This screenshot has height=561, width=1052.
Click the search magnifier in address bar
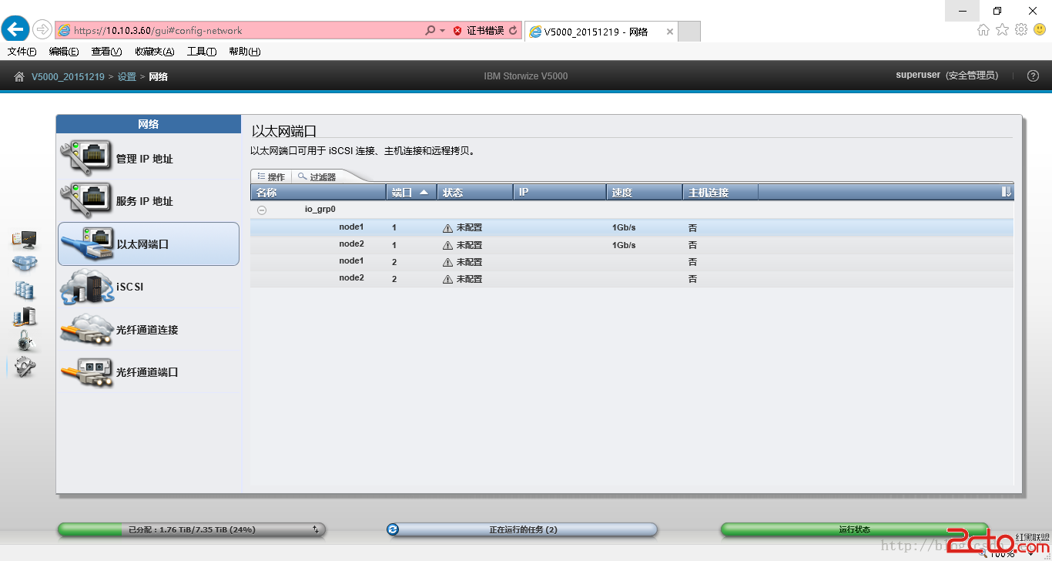pyautogui.click(x=430, y=31)
